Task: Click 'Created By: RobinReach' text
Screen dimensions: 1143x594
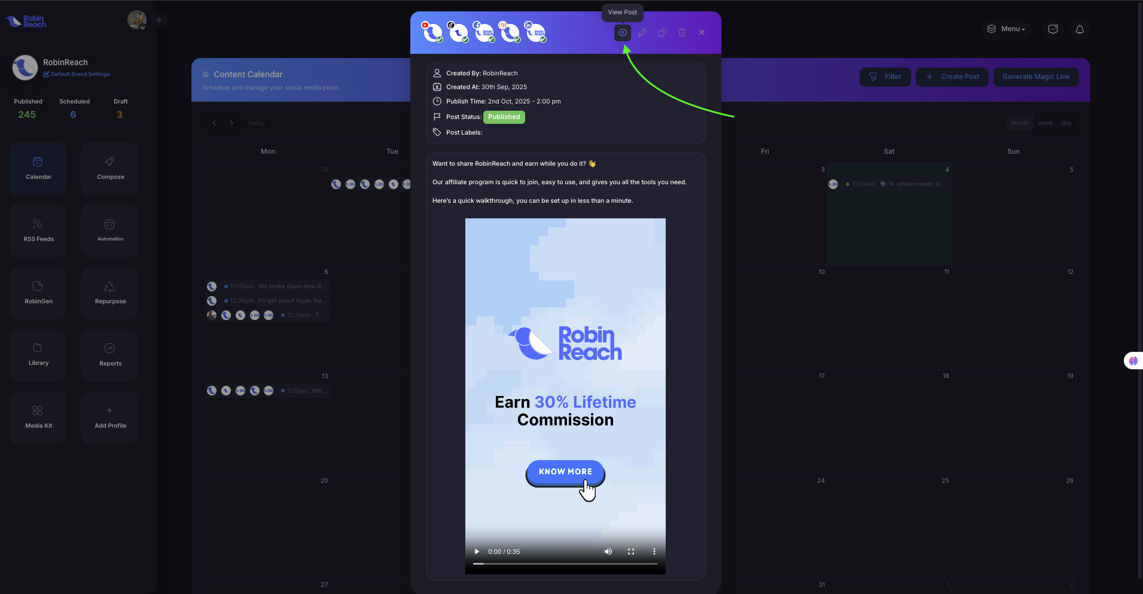Action: click(x=481, y=74)
